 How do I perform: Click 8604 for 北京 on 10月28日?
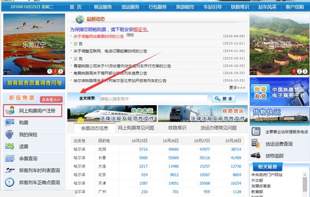pyautogui.click(x=237, y=175)
